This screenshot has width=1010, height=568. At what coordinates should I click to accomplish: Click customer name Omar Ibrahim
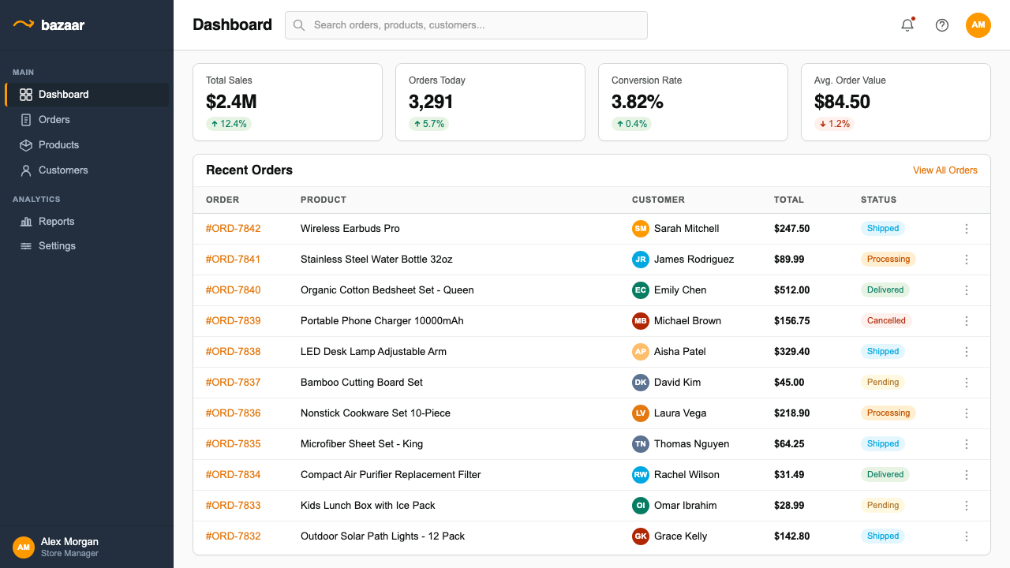[x=686, y=506]
